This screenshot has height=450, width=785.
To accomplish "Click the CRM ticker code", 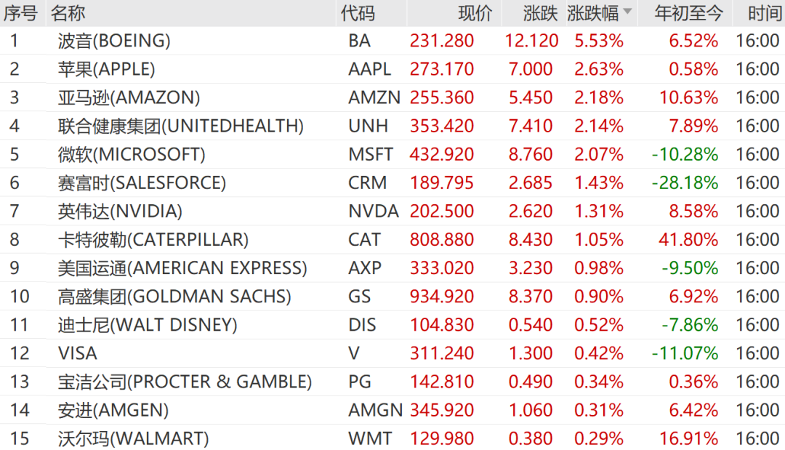I will click(x=367, y=182).
